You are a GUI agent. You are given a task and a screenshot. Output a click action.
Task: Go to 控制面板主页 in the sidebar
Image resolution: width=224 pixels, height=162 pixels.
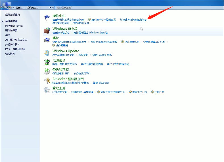12,14
